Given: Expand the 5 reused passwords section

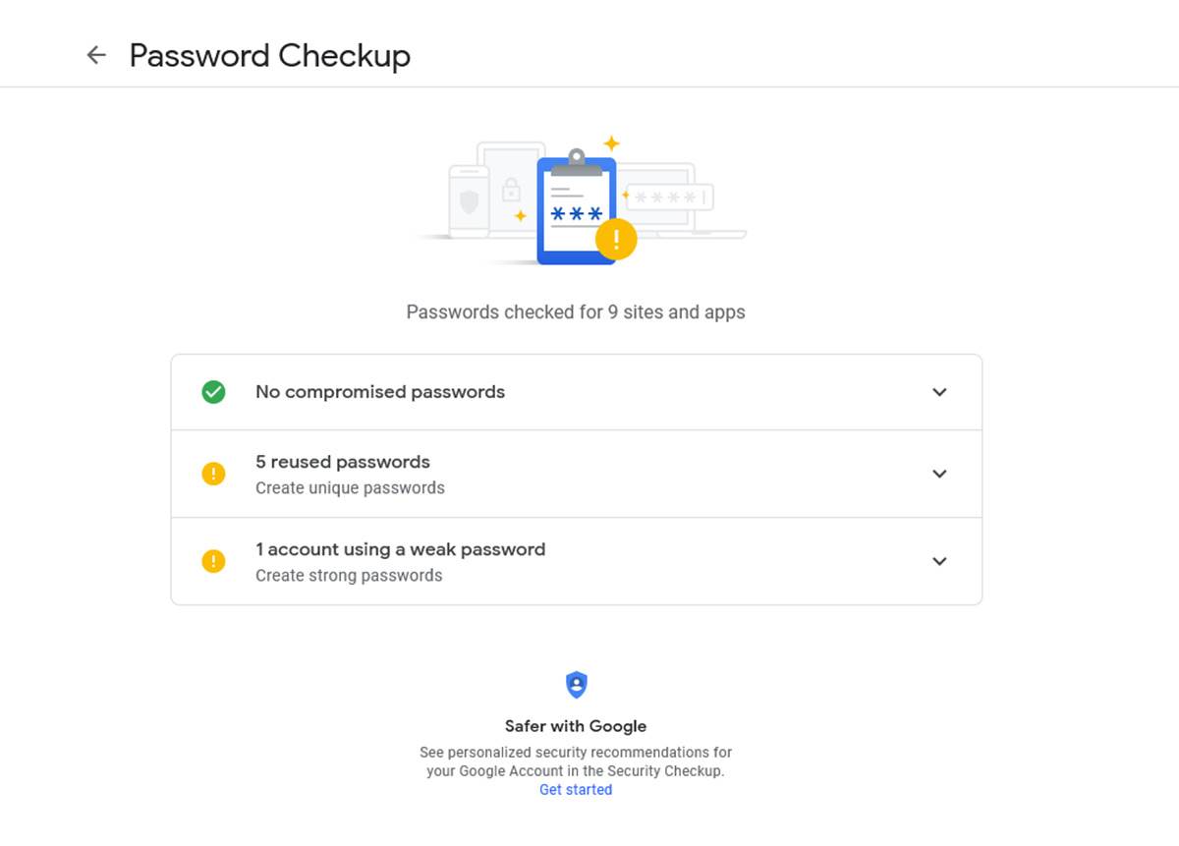Looking at the screenshot, I should [x=939, y=474].
